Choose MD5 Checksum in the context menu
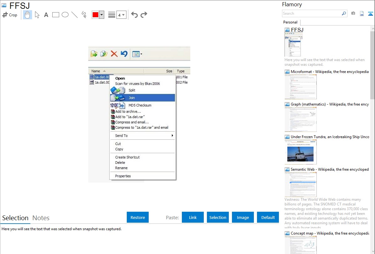This screenshot has height=254, width=375. coord(142,105)
